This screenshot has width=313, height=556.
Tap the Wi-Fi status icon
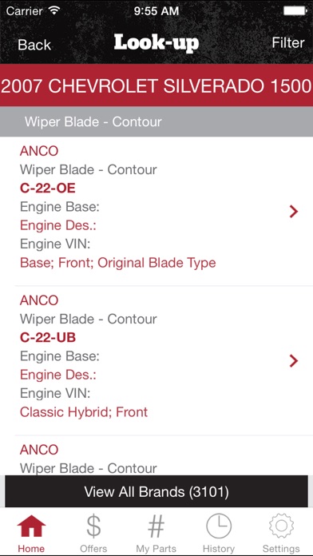tap(54, 10)
